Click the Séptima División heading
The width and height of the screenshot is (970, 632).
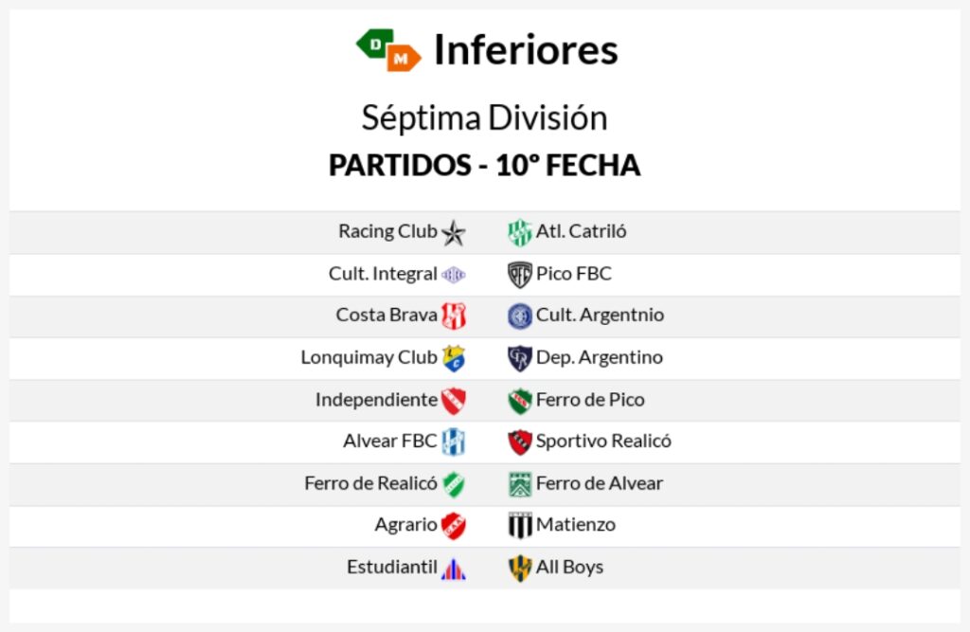tap(484, 117)
